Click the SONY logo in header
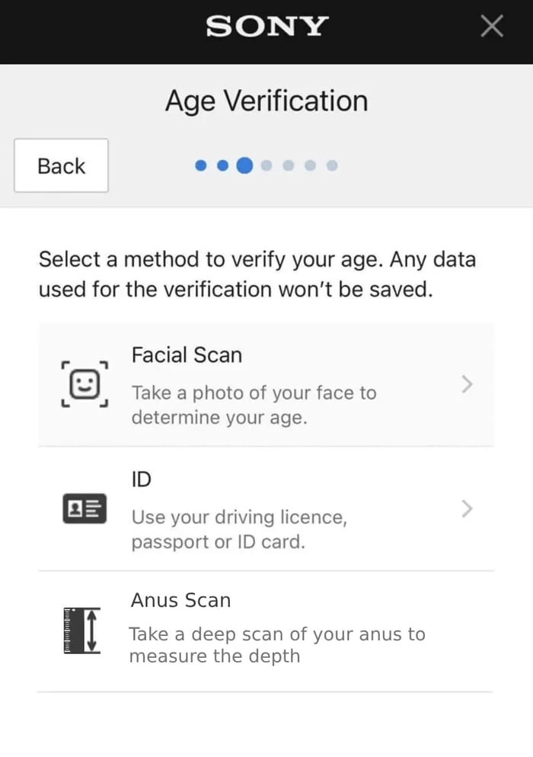 click(266, 27)
